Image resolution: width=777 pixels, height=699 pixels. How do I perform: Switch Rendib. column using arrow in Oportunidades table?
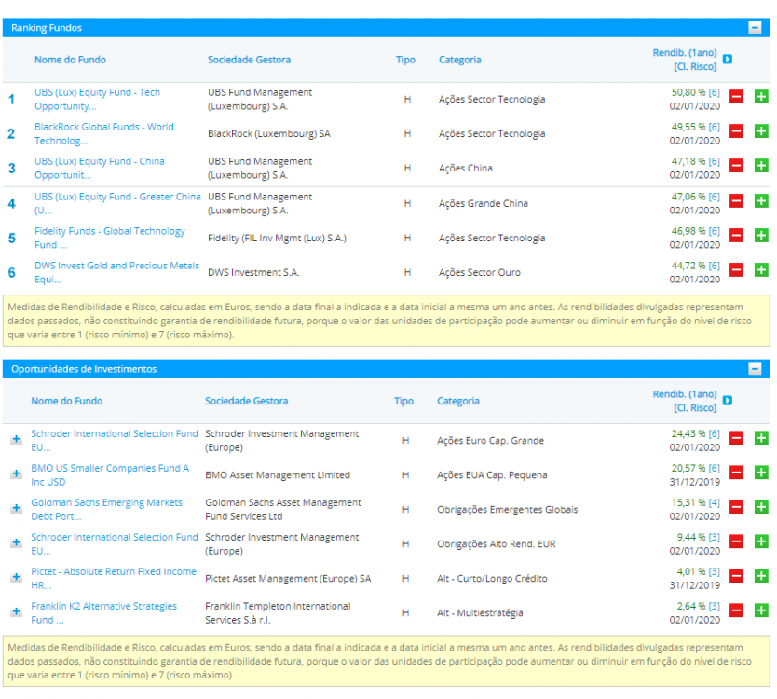click(x=728, y=401)
